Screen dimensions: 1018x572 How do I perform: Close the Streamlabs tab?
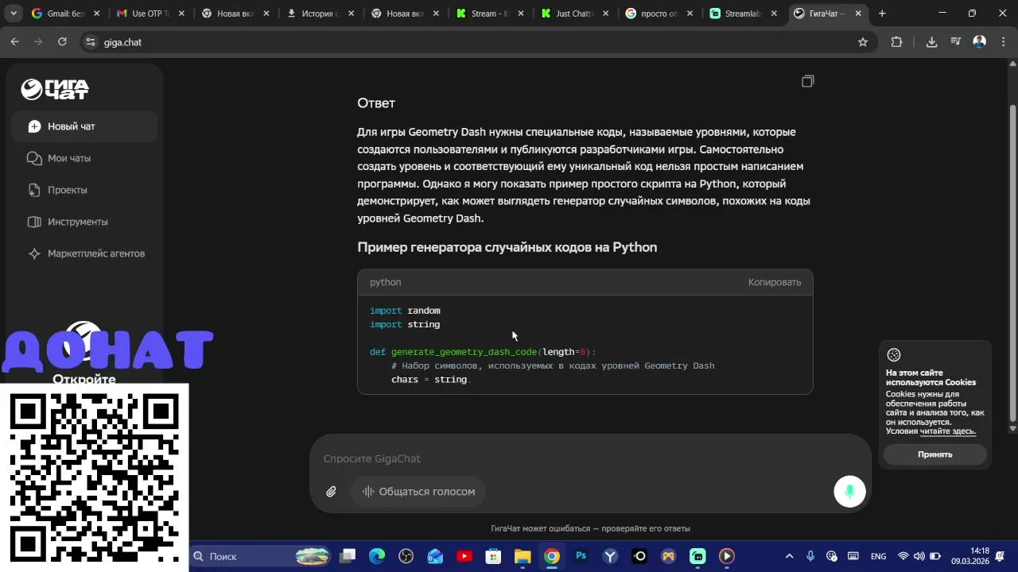pyautogui.click(x=774, y=14)
